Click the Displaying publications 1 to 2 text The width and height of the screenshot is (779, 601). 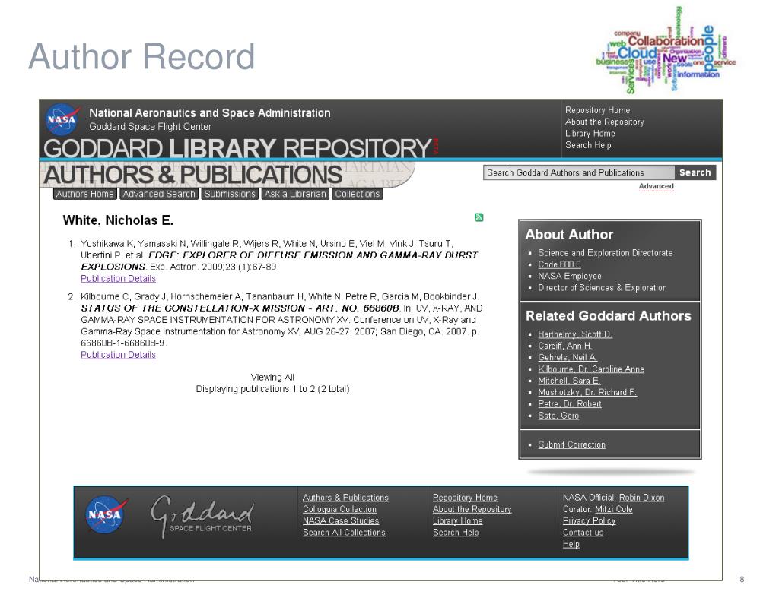[x=273, y=389]
